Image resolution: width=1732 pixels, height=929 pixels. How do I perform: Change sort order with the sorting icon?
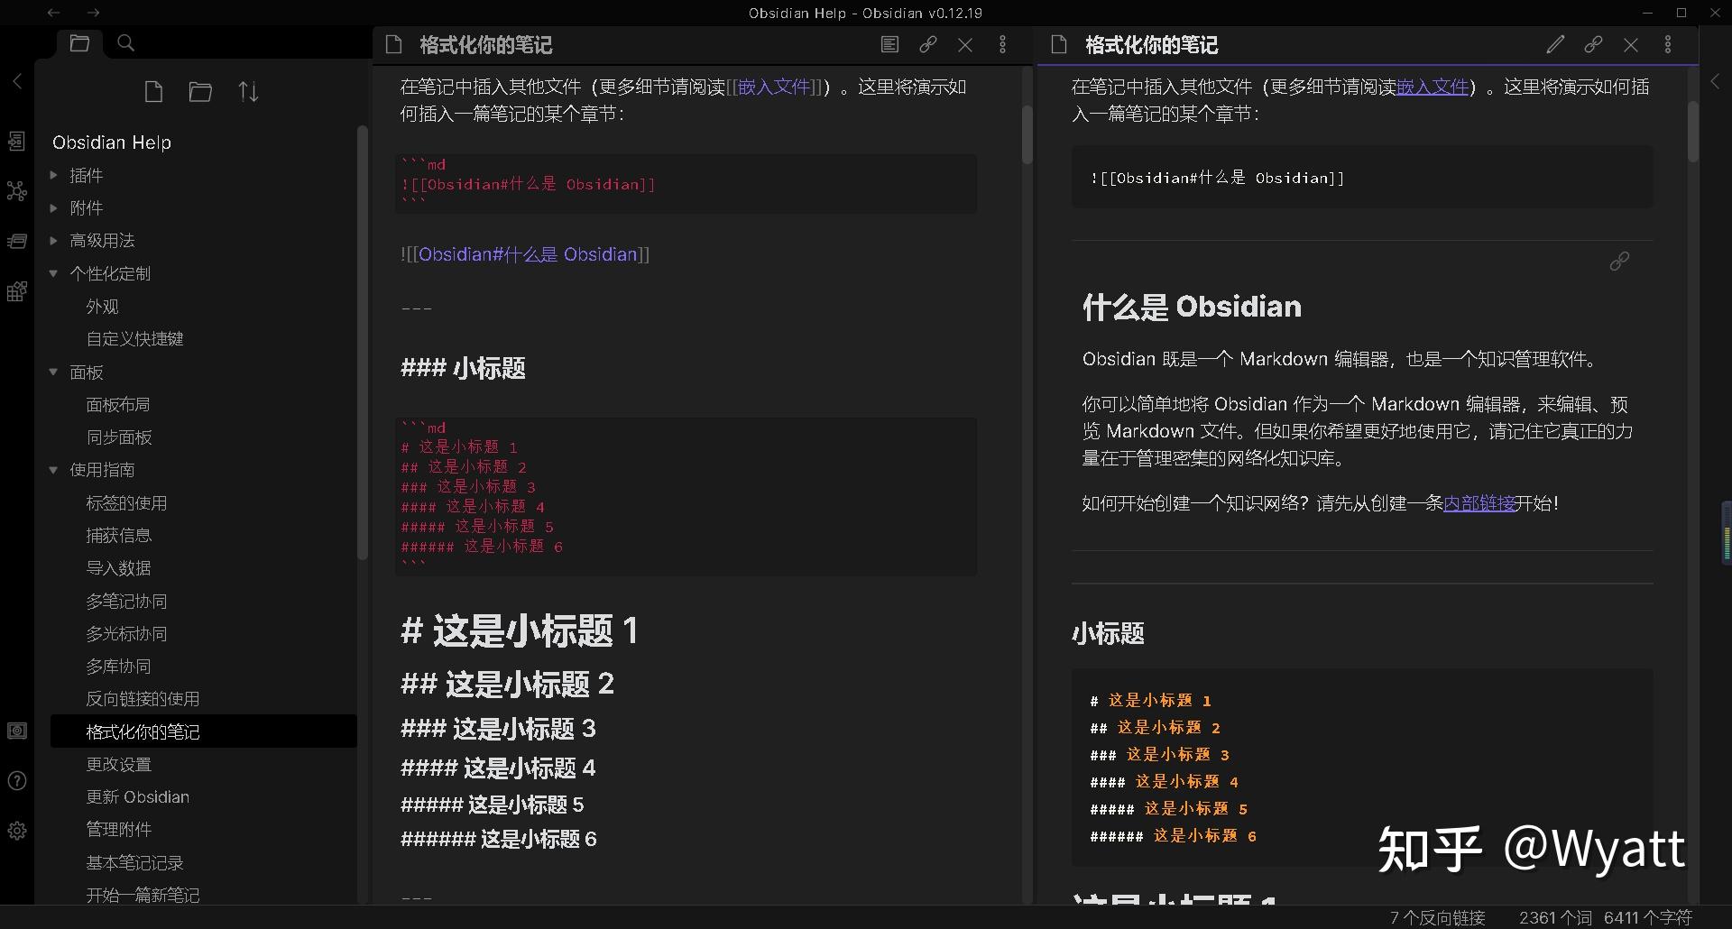point(248,91)
